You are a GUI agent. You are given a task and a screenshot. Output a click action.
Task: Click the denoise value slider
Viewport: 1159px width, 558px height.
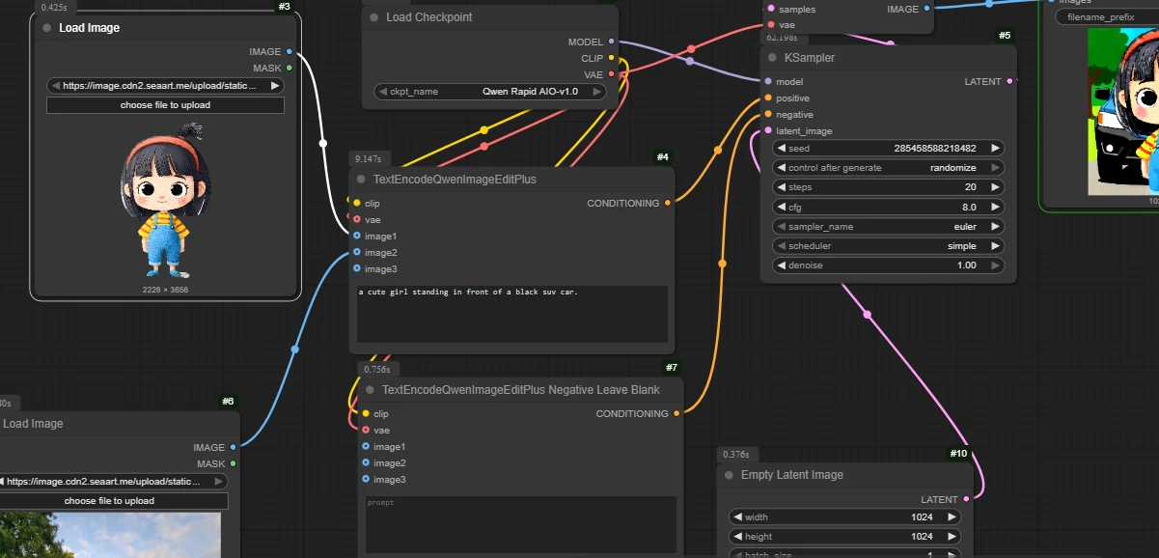click(x=888, y=265)
